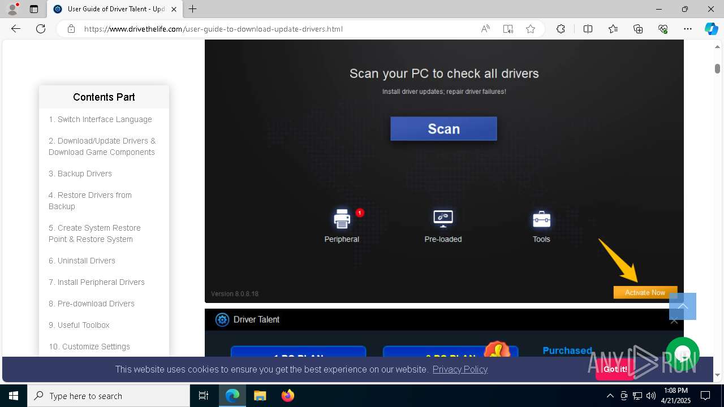This screenshot has height=407, width=724.
Task: Open browser Extensions icon
Action: (x=561, y=29)
